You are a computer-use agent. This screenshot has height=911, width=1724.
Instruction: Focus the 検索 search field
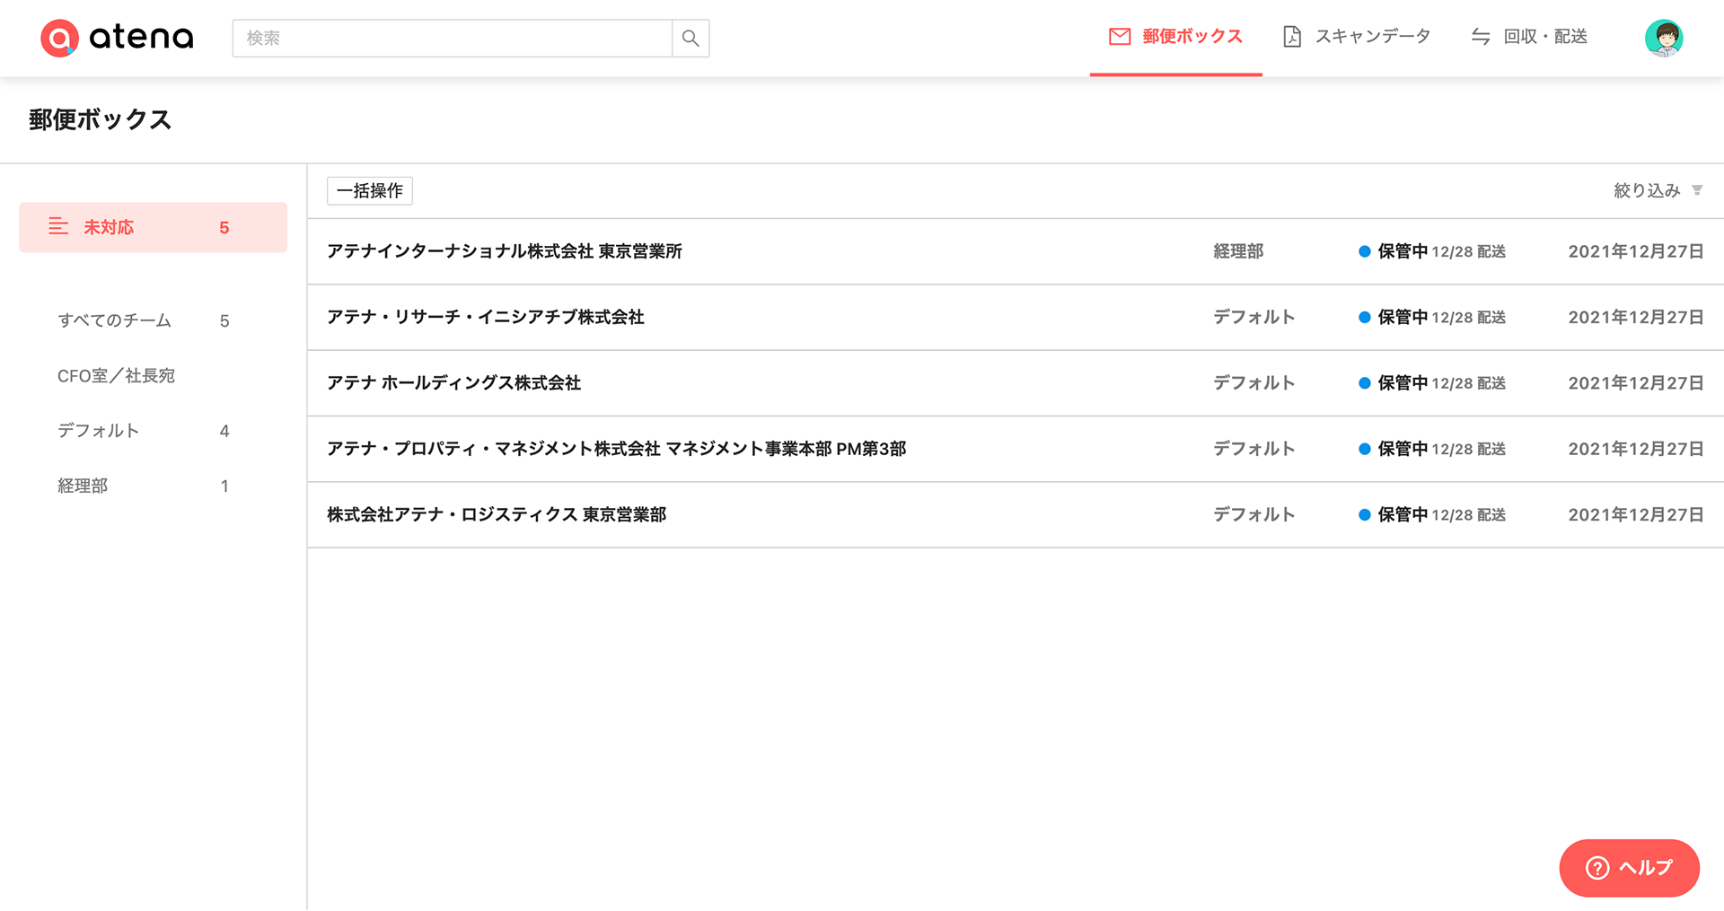453,38
